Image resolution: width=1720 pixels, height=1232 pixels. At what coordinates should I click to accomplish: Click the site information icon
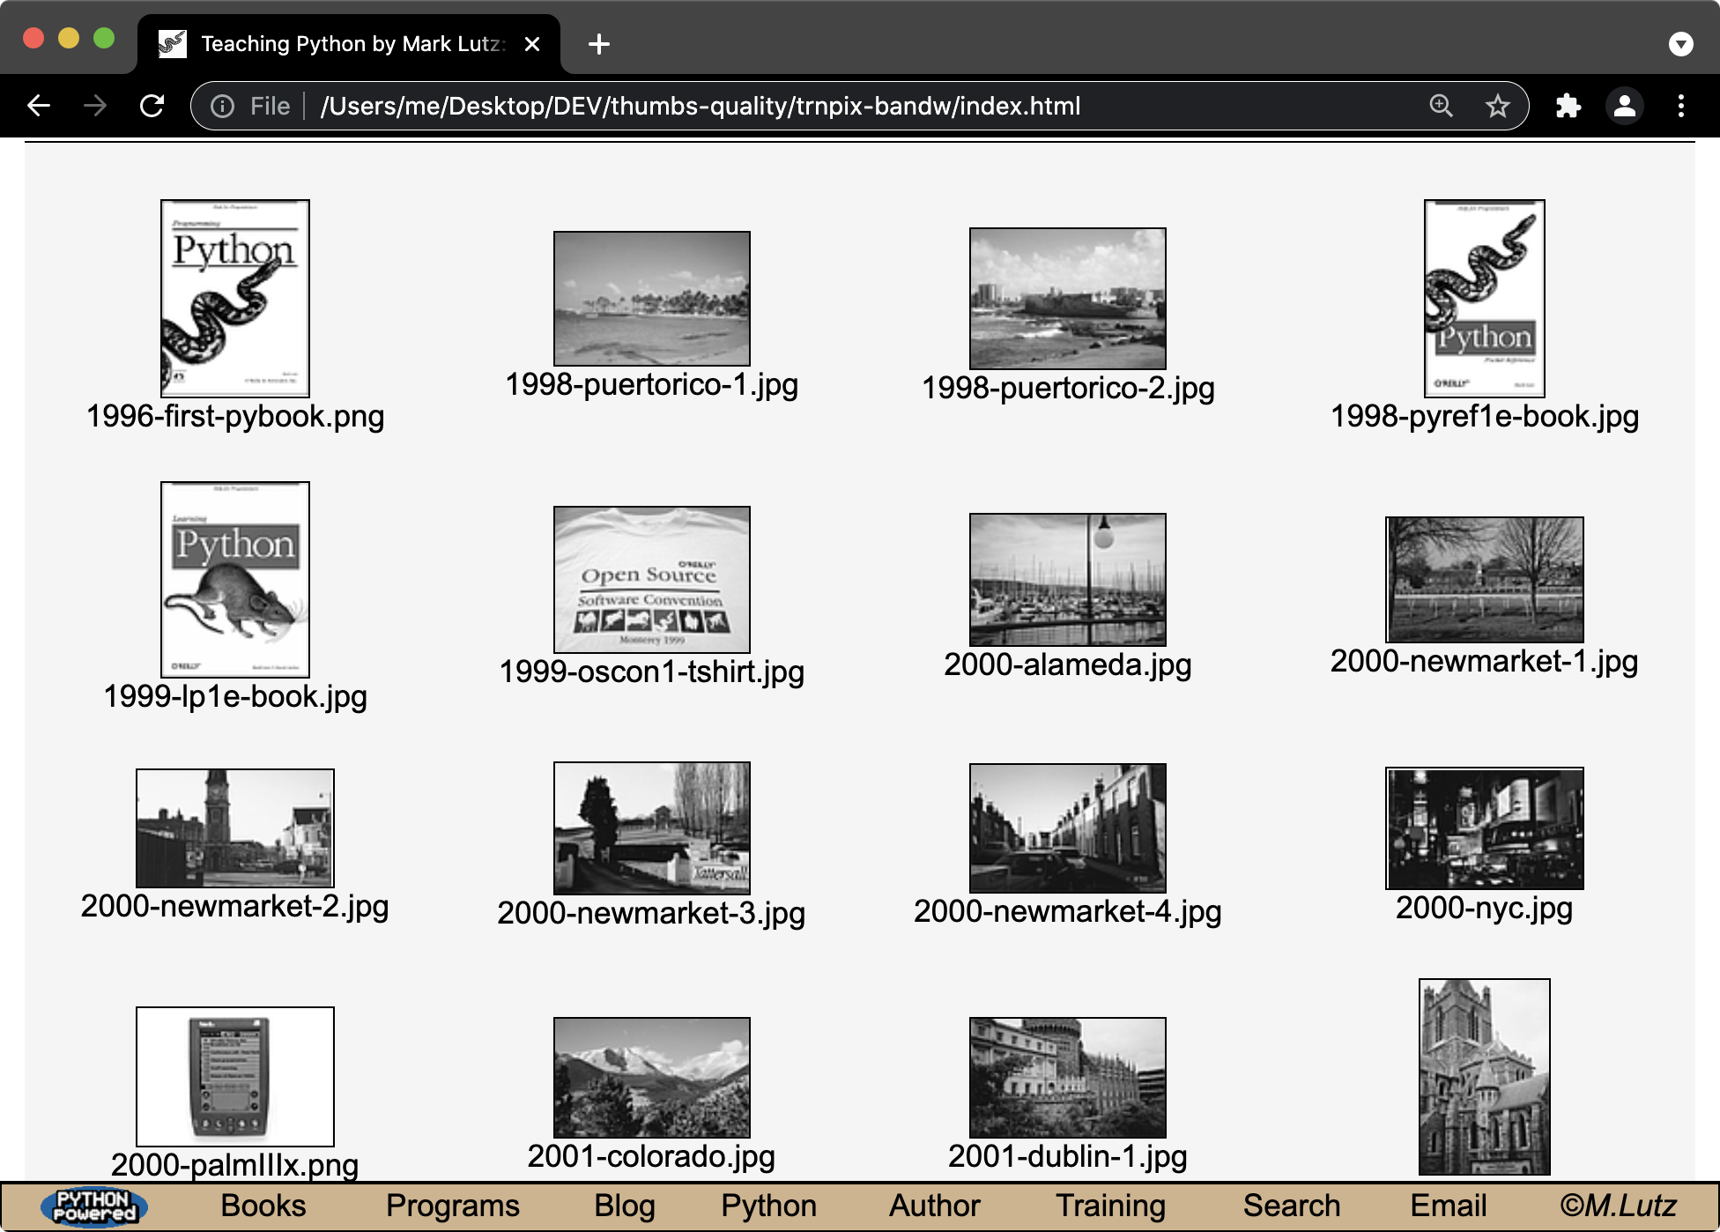tap(222, 106)
